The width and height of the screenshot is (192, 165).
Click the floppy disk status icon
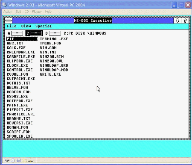pyautogui.click(x=19, y=161)
